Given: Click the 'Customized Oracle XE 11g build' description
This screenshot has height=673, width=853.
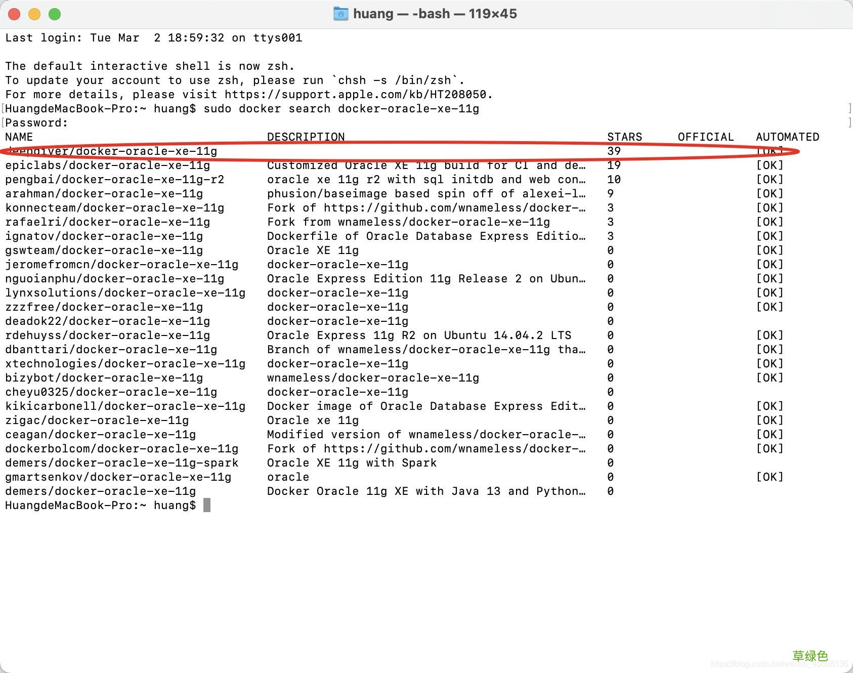Looking at the screenshot, I should (x=426, y=165).
